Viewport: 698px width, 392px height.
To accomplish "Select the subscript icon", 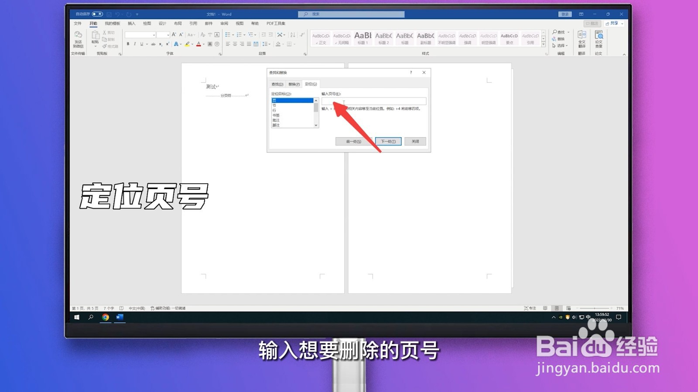I will pyautogui.click(x=160, y=44).
